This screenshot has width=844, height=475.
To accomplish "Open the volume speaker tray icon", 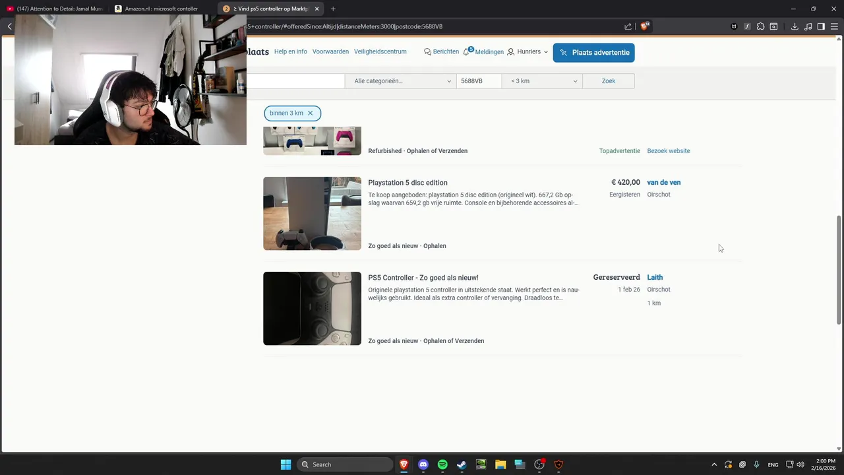I will point(801,464).
